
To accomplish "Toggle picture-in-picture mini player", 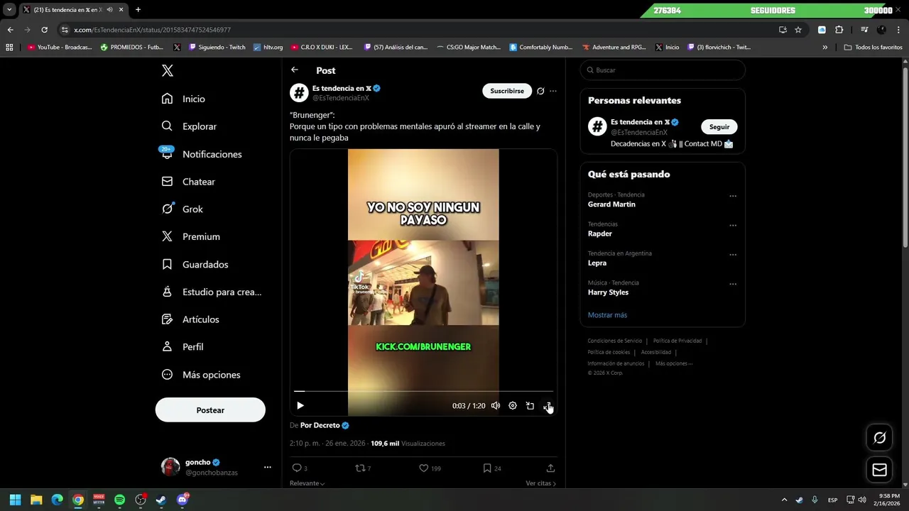I will pos(530,406).
